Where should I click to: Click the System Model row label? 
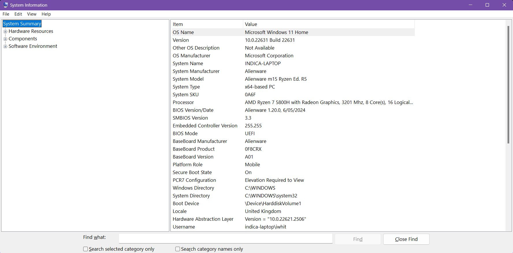point(188,79)
